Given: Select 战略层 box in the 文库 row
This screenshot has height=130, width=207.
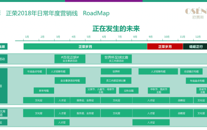Looking at the screenshot, I should coord(182,113).
